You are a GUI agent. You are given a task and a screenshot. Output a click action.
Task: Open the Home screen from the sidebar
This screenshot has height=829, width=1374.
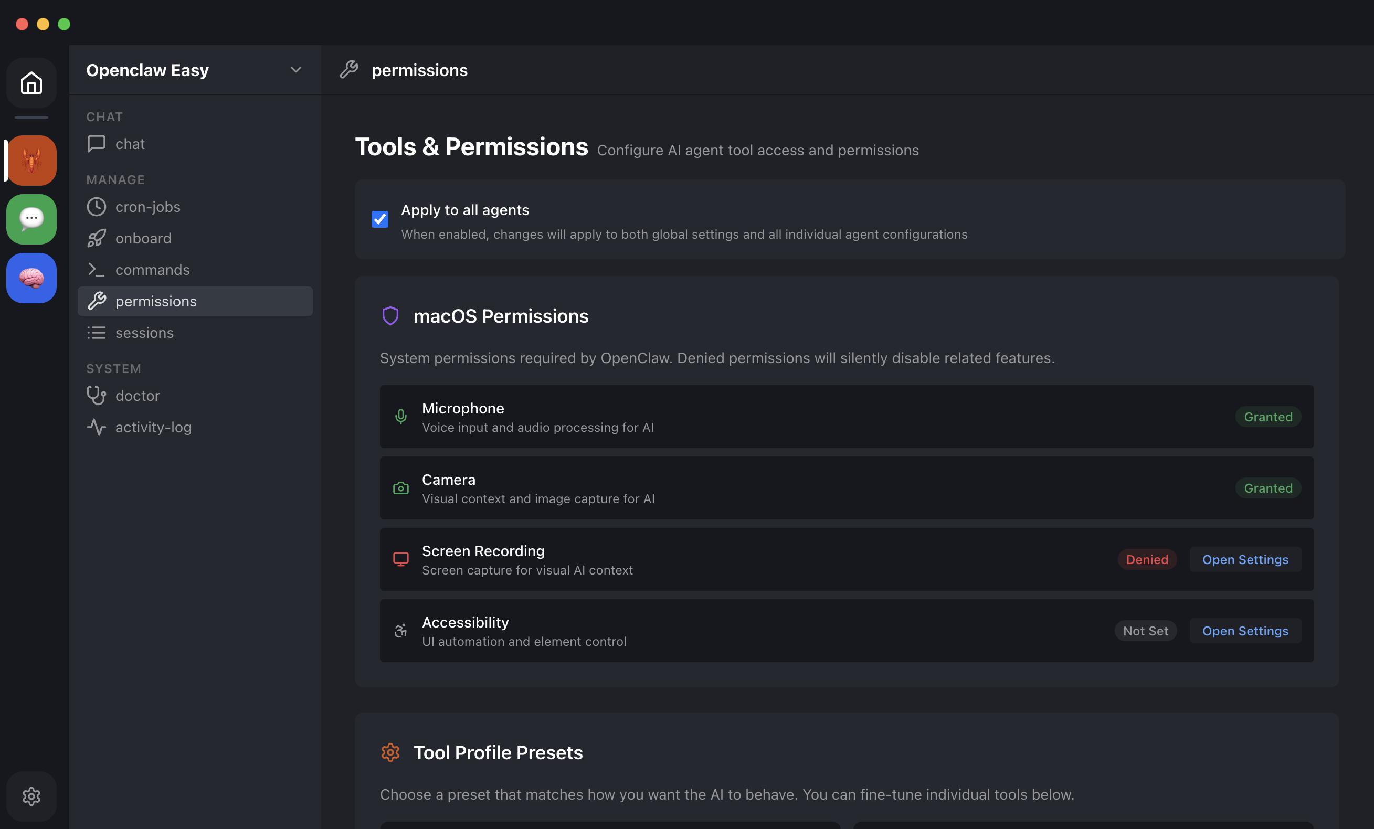pyautogui.click(x=30, y=83)
